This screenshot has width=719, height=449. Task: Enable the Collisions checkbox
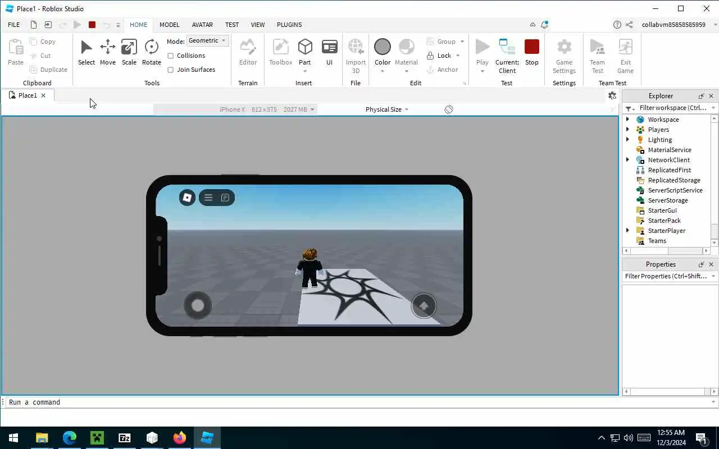[x=171, y=56]
